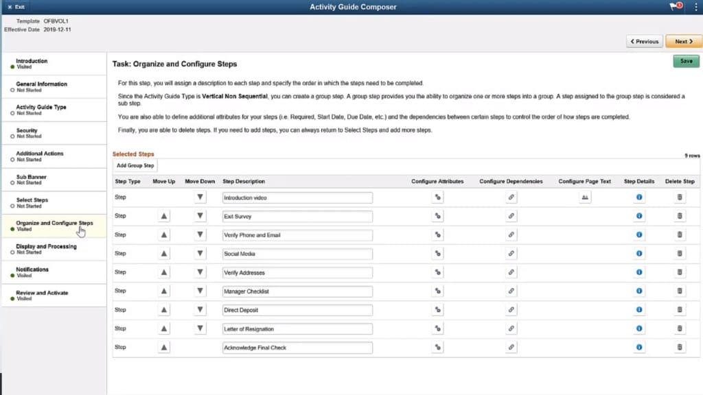
Task: Open Configure Page Text for Introduction video
Action: point(584,197)
